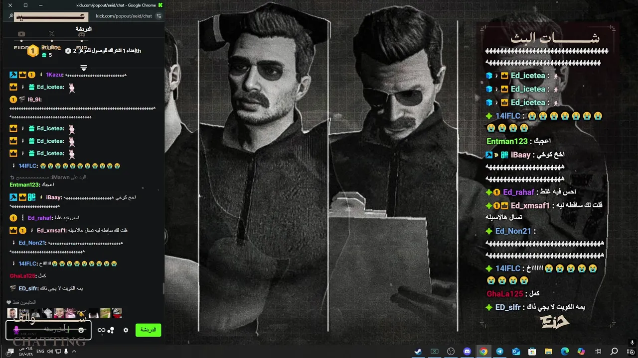Click Google Chrome taskbar icon

click(483, 352)
